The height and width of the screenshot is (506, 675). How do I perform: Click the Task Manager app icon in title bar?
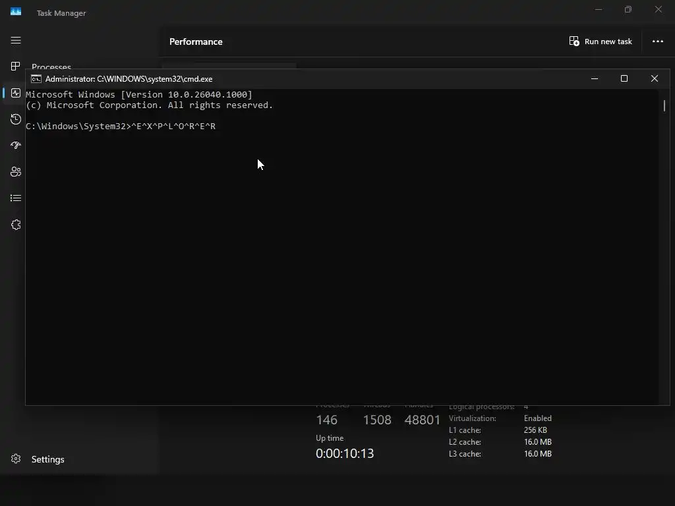tap(16, 12)
